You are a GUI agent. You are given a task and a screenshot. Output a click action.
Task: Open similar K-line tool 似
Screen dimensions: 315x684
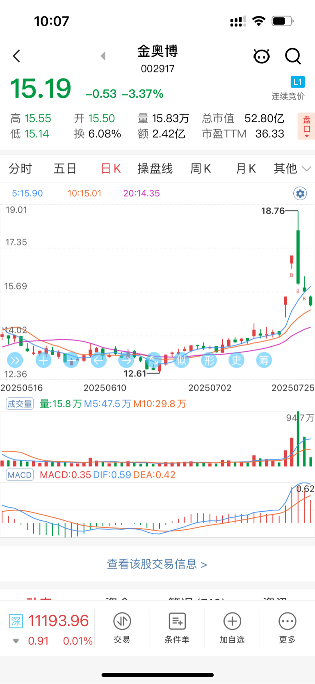[x=181, y=361]
